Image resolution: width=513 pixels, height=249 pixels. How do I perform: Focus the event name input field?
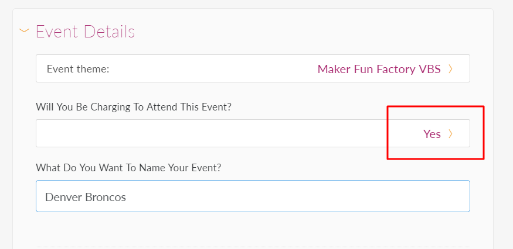pyautogui.click(x=252, y=196)
